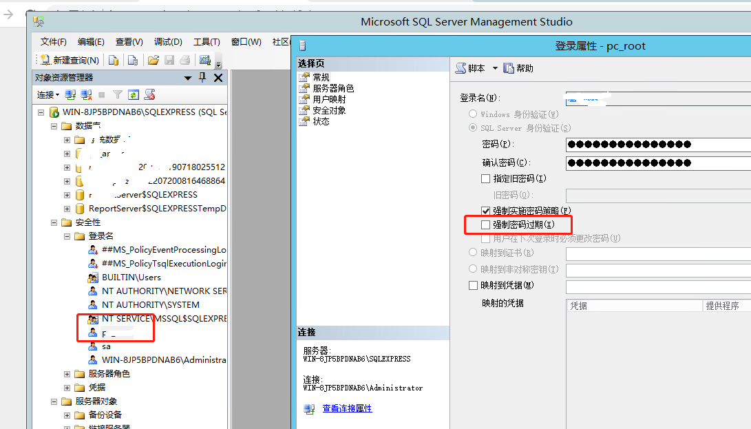
Task: Open the main toolbar overflow options arrow
Action: [x=218, y=64]
